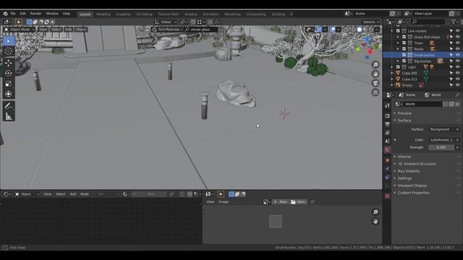Exclude the Trees collection via its checkbox
This screenshot has width=463, height=260.
(x=404, y=43)
